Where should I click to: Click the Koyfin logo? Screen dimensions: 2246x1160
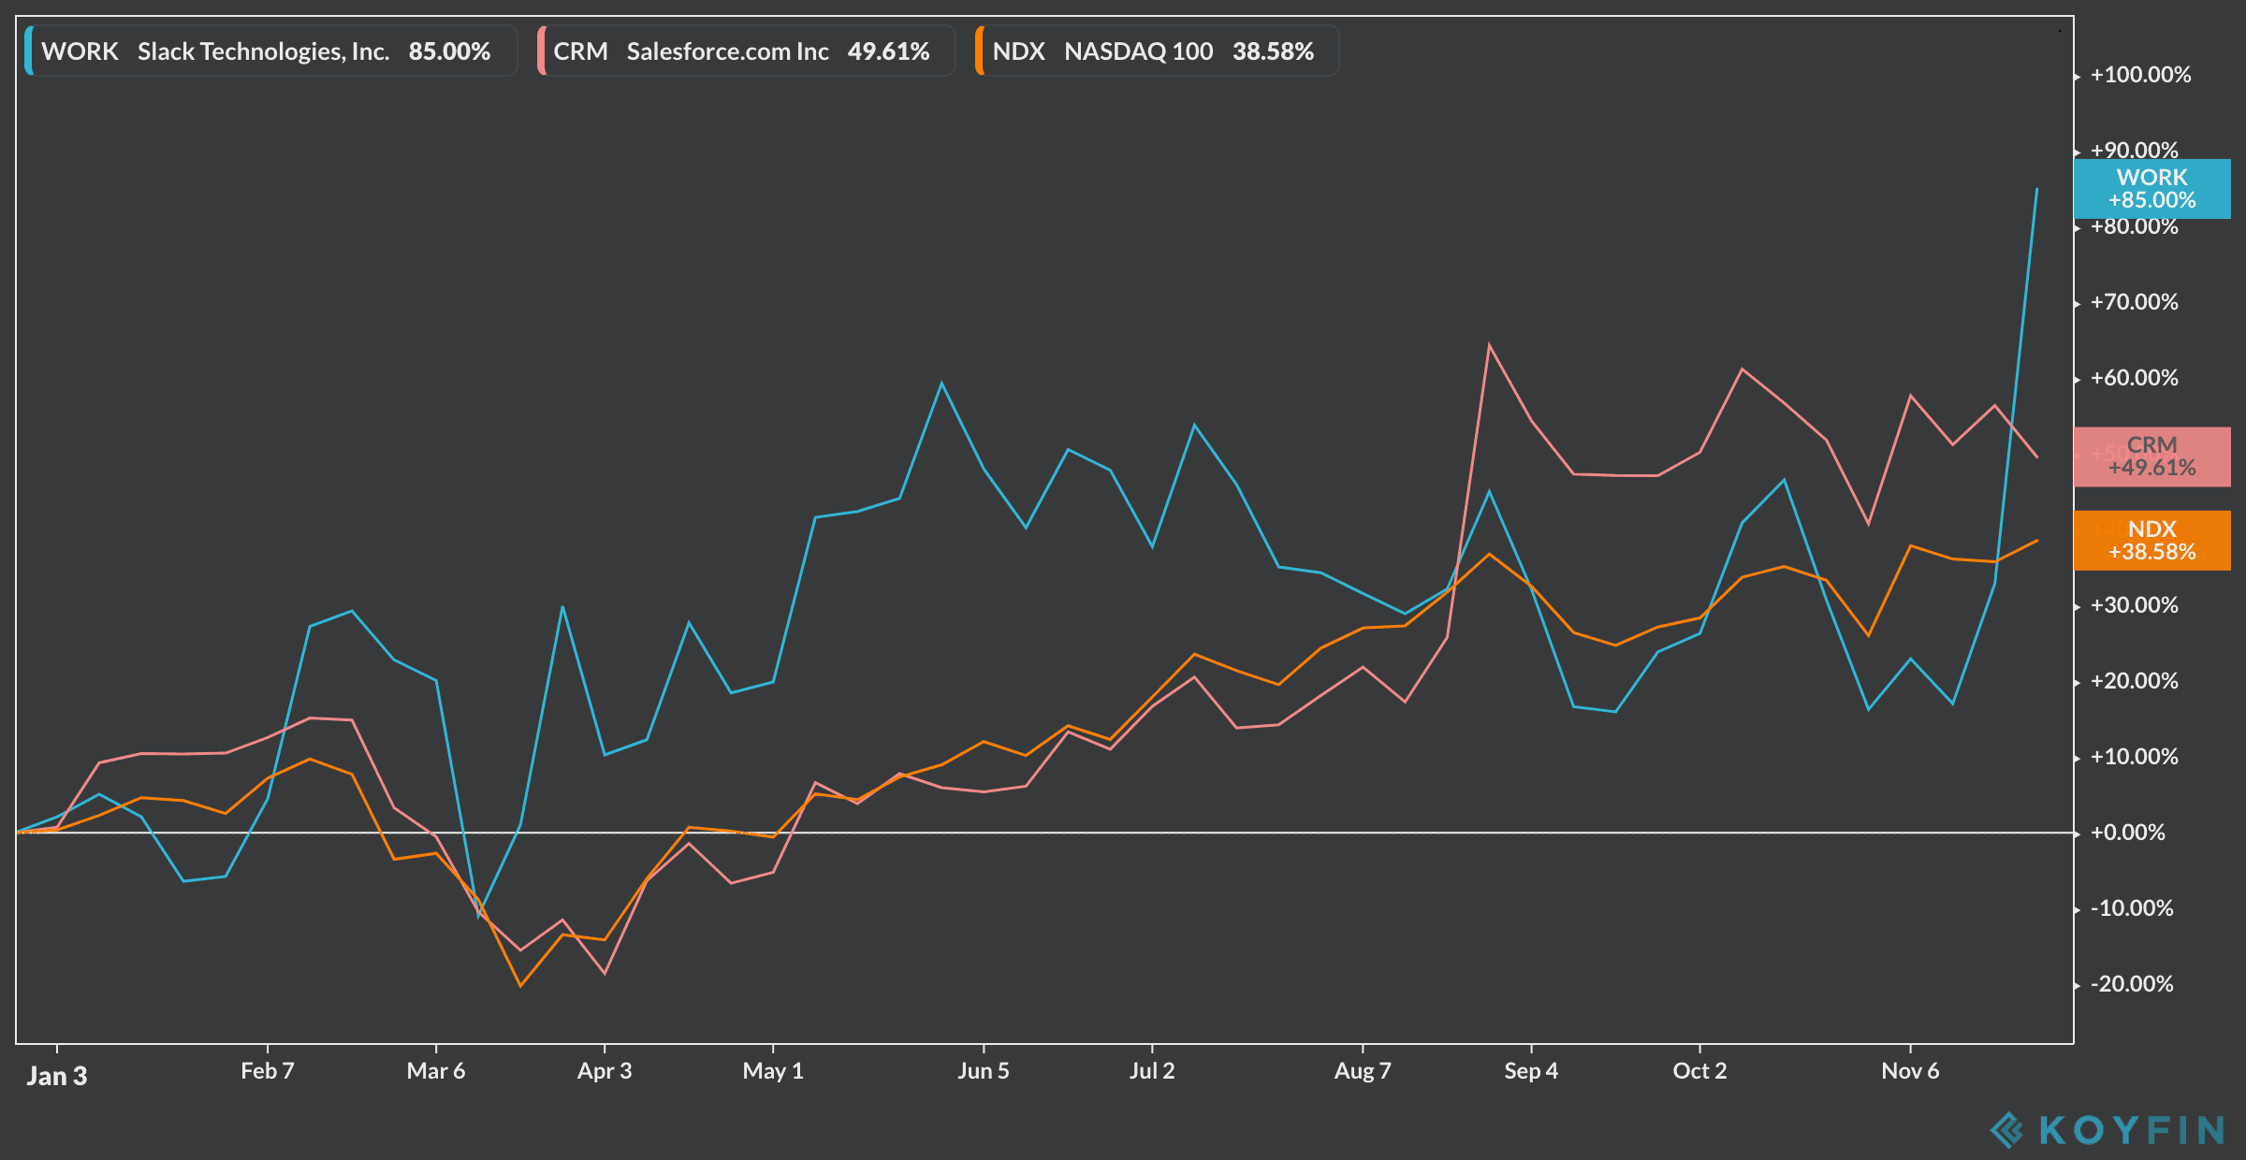(x=2107, y=1130)
